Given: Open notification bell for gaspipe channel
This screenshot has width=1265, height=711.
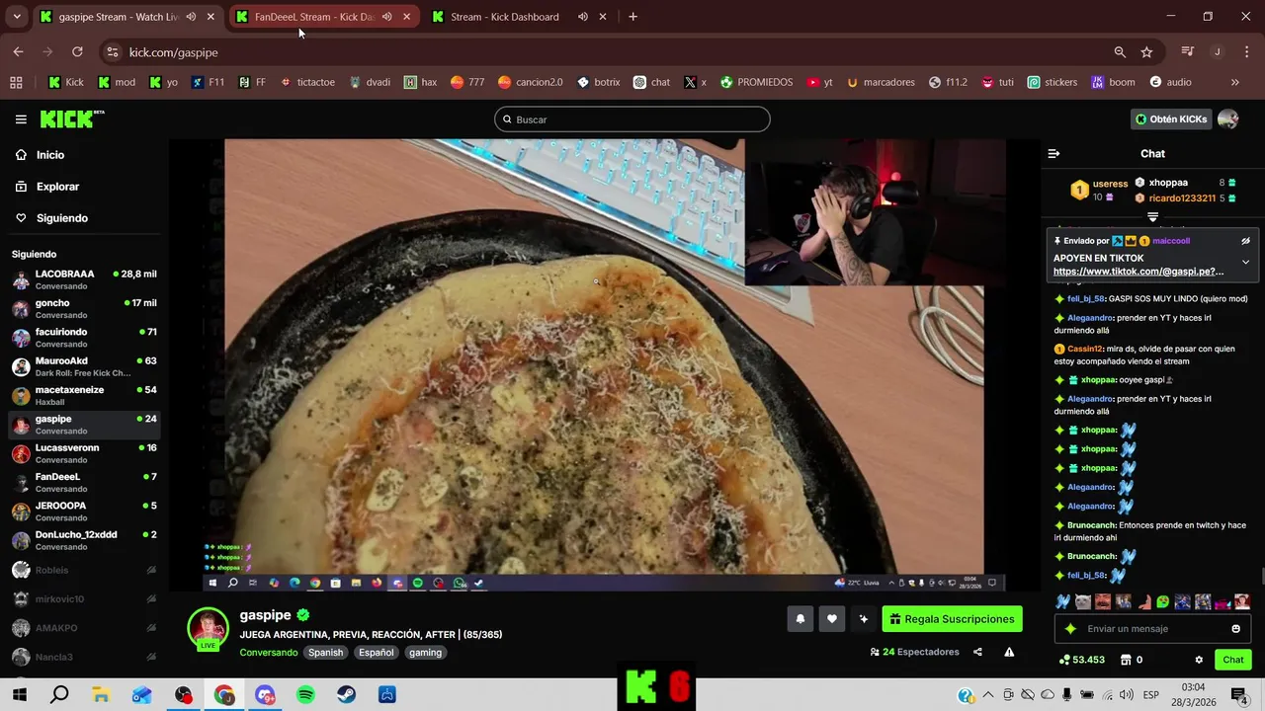Looking at the screenshot, I should (801, 619).
